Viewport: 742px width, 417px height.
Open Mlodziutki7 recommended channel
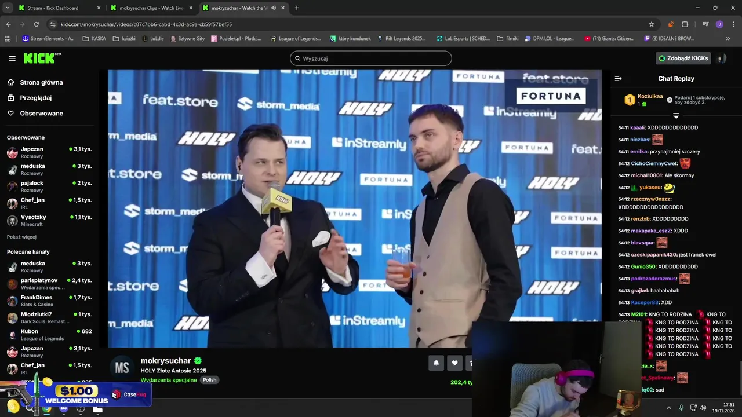click(x=49, y=317)
